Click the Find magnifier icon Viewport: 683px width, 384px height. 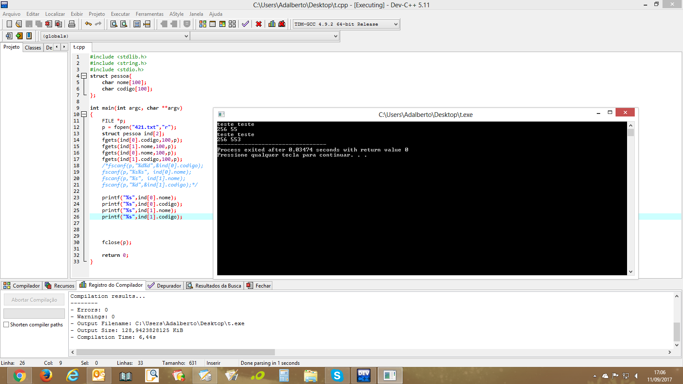pyautogui.click(x=114, y=24)
